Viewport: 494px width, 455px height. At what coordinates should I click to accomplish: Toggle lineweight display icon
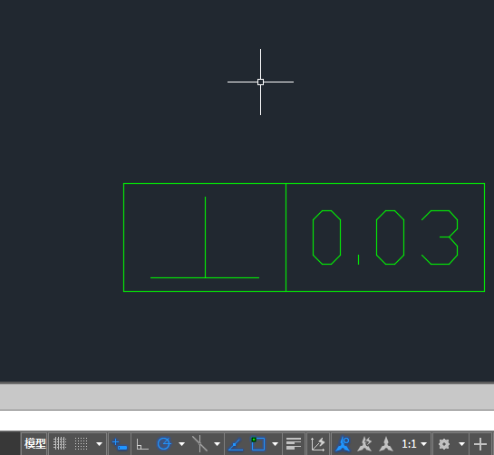coord(294,444)
